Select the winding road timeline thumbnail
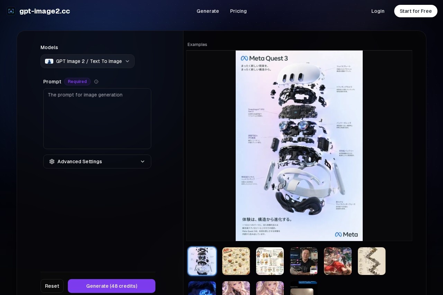The image size is (443, 295). (372, 261)
